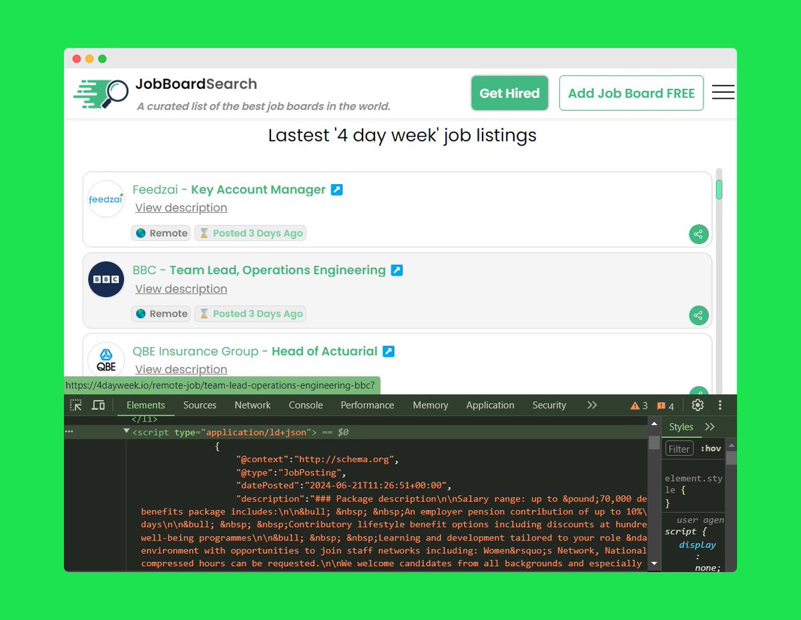Show more Styles pane tabs chevron
This screenshot has width=801, height=620.
[x=710, y=426]
